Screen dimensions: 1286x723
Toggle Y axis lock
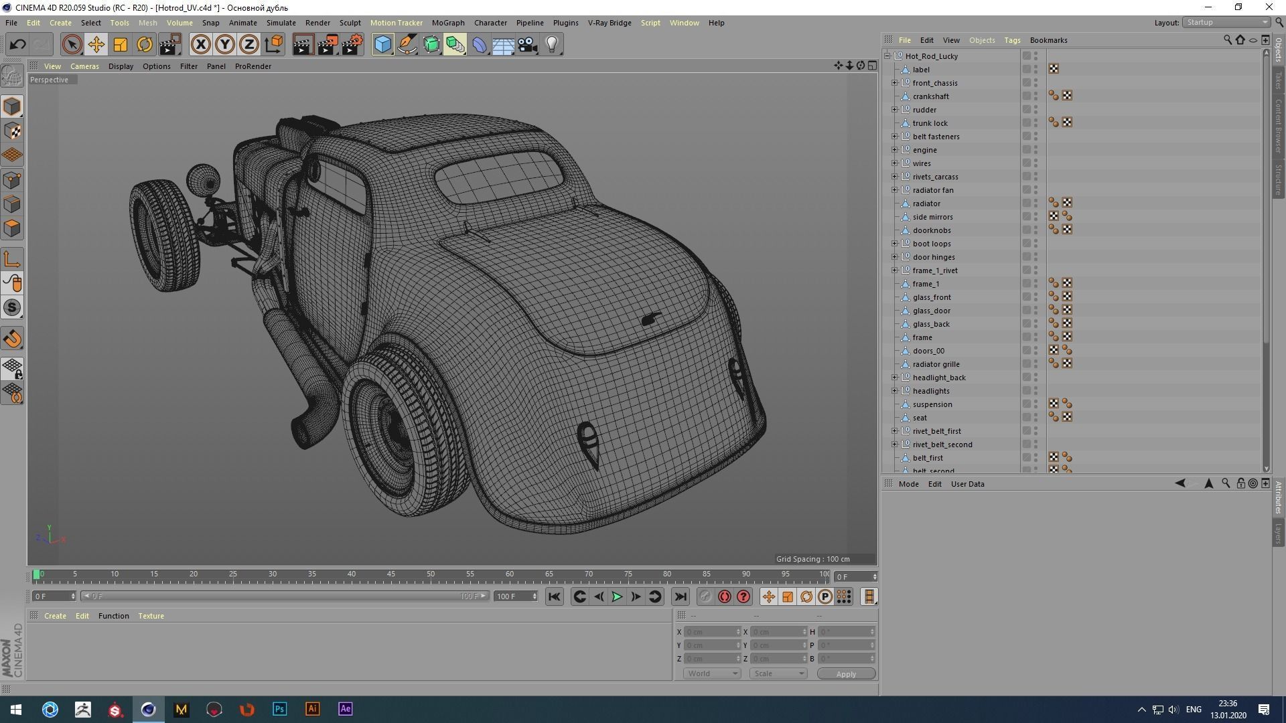point(224,45)
